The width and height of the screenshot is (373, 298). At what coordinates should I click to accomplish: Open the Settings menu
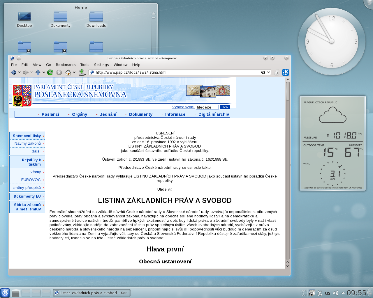(x=101, y=65)
